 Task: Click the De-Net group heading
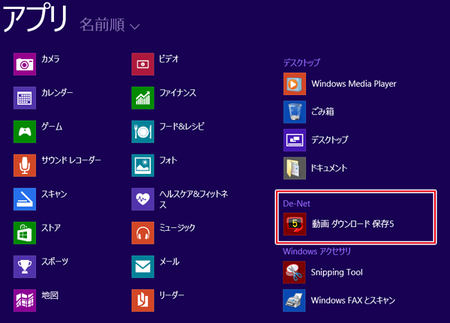296,204
